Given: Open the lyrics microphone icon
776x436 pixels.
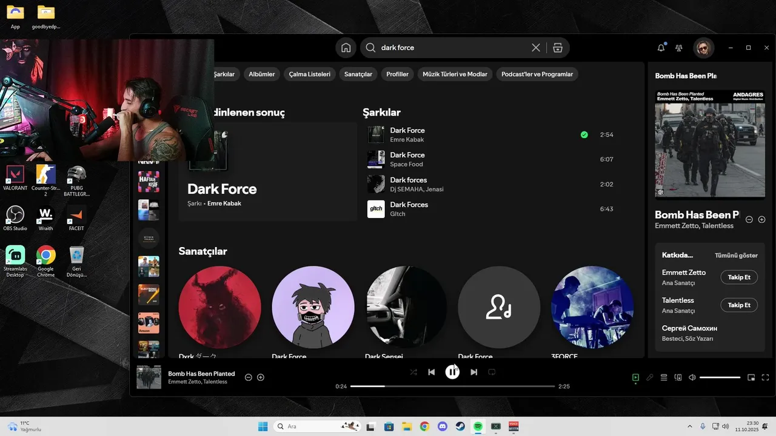Looking at the screenshot, I should tap(650, 377).
